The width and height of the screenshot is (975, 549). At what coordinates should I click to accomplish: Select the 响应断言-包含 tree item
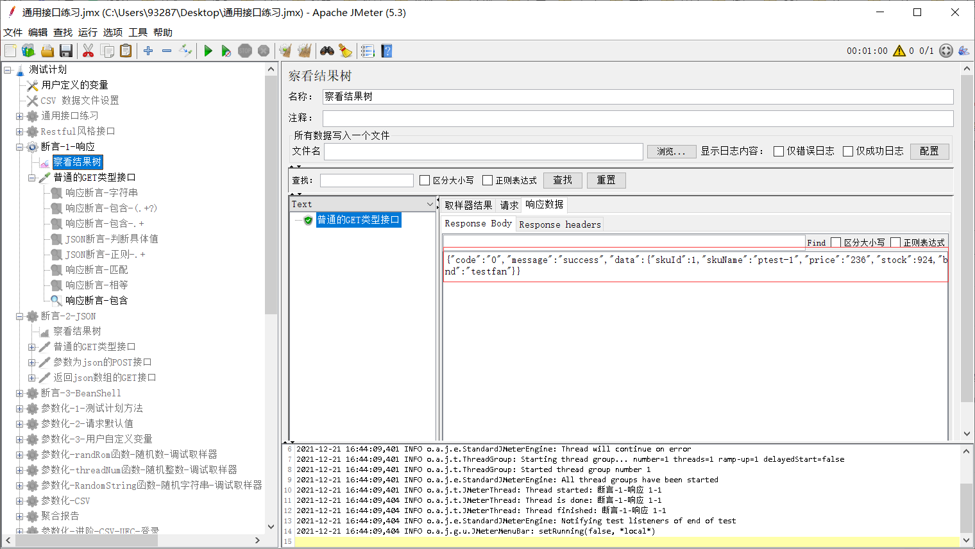click(x=96, y=301)
